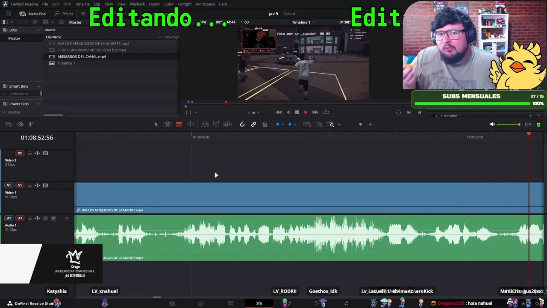The width and height of the screenshot is (547, 308).
Task: Sort by the Clip Name column
Action: 54,37
